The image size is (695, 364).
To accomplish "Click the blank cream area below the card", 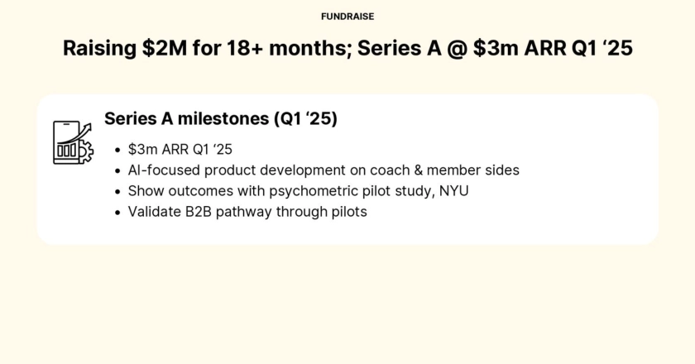I will [x=347, y=306].
